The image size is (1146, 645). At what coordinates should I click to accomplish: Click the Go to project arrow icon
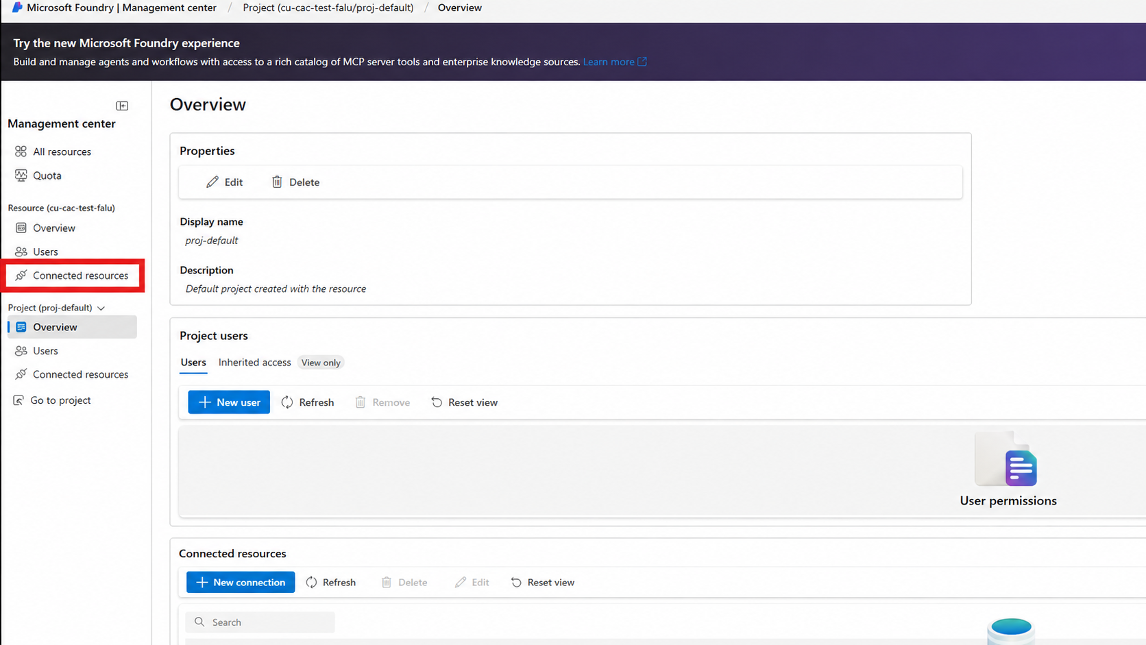coord(19,400)
